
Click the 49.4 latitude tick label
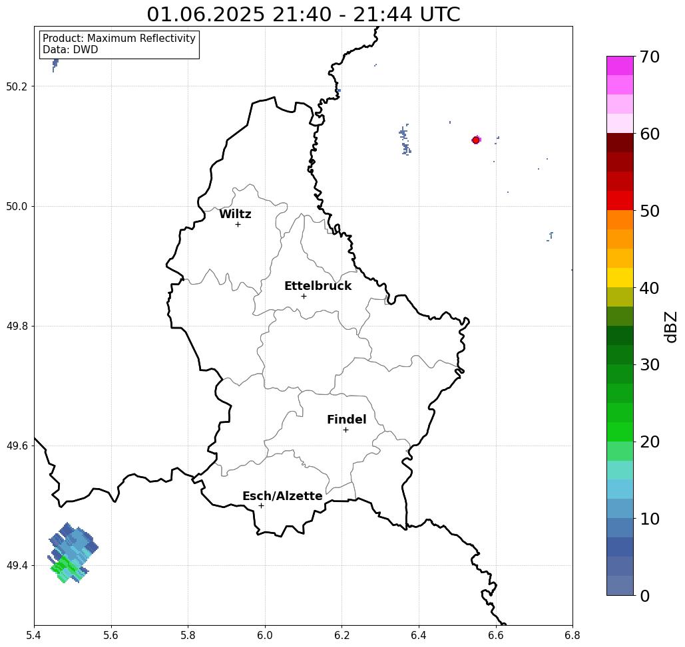point(17,565)
